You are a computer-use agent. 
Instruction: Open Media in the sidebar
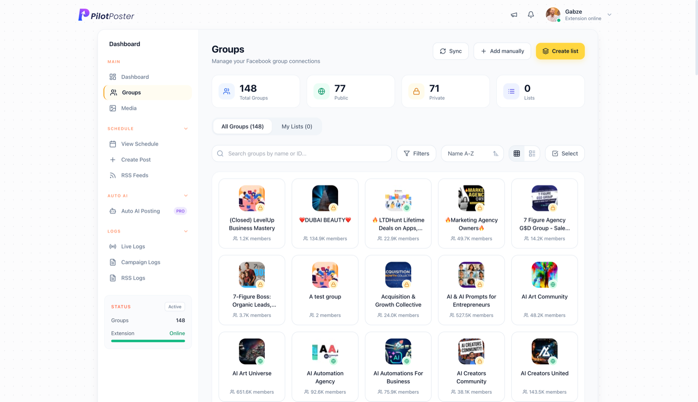pos(147,108)
